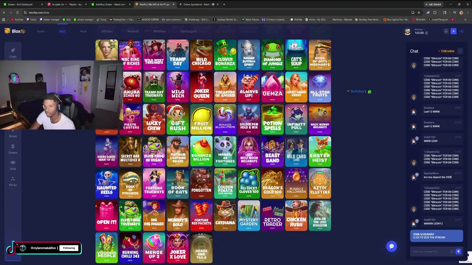Image resolution: width=472 pixels, height=265 pixels.
Task: Open the Treasure of Anubis slot
Action: 225,87
